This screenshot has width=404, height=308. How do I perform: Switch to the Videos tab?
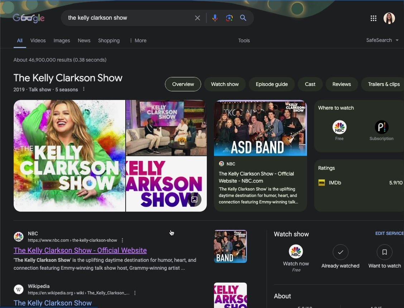point(38,41)
